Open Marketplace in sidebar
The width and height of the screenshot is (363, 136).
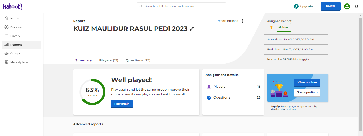coord(19,62)
